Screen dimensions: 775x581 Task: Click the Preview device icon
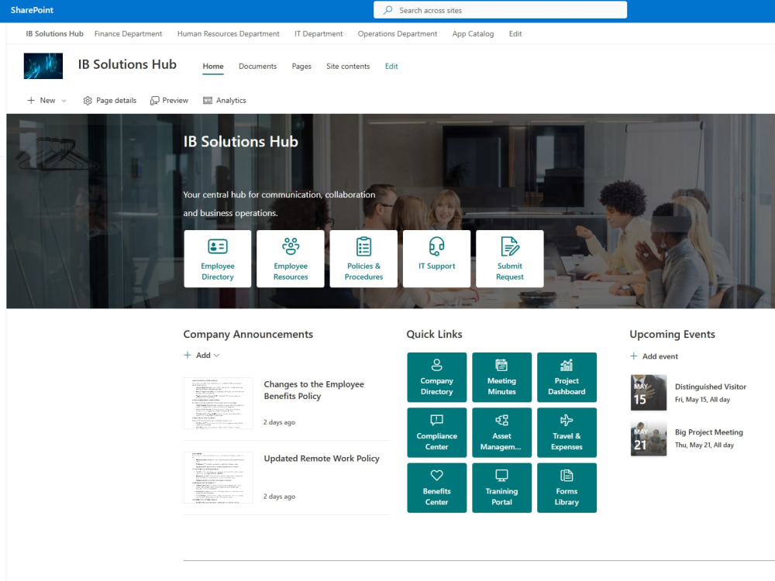tap(155, 100)
